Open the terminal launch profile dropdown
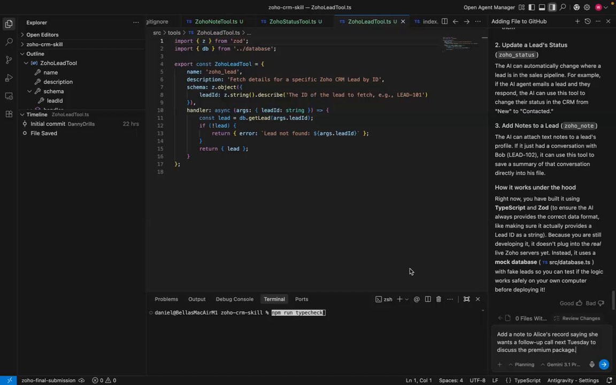The image size is (616, 385). [406, 299]
